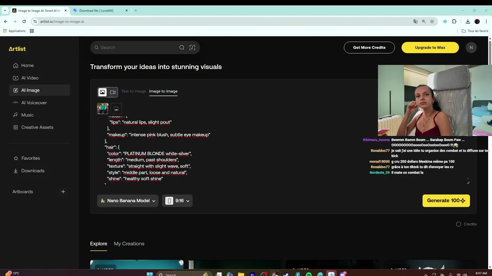This screenshot has width=492, height=276.
Task: Open Spotify from the taskbar
Action: tap(309, 274)
